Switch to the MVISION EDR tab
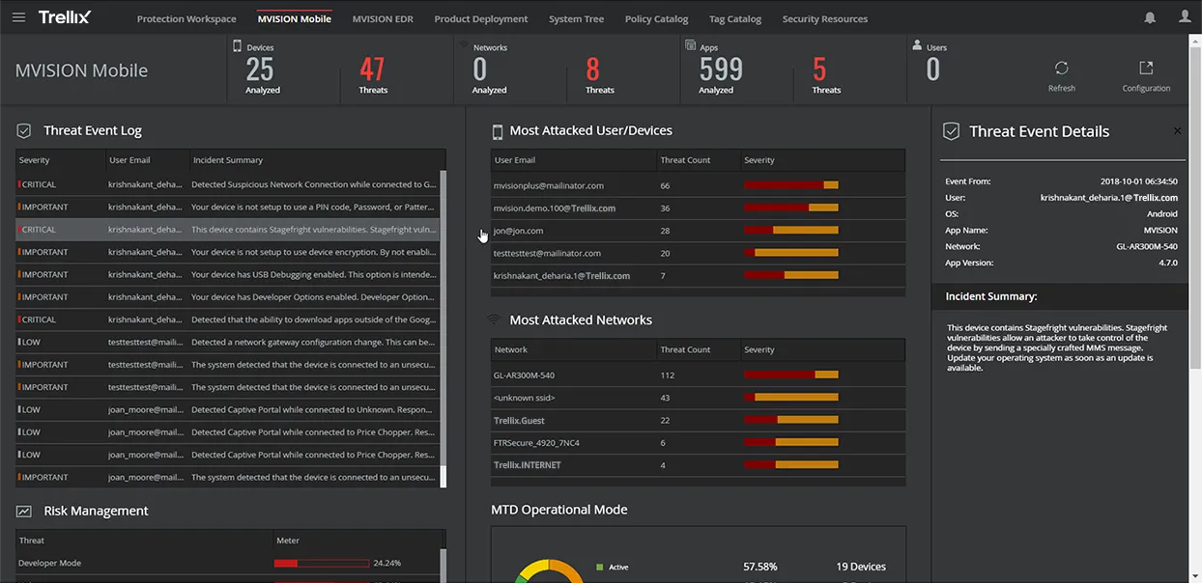Screen dimensions: 1202x583 (383, 18)
